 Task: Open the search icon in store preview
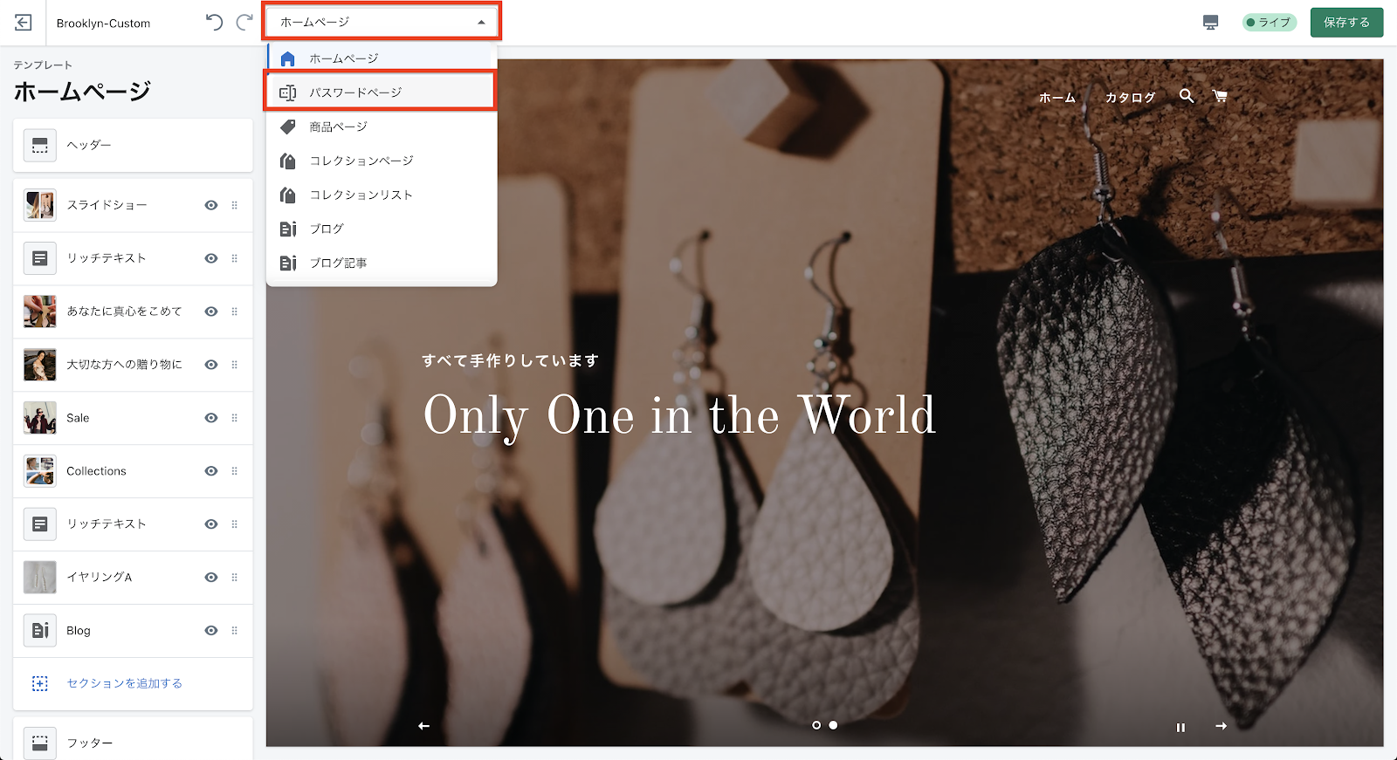[1186, 96]
